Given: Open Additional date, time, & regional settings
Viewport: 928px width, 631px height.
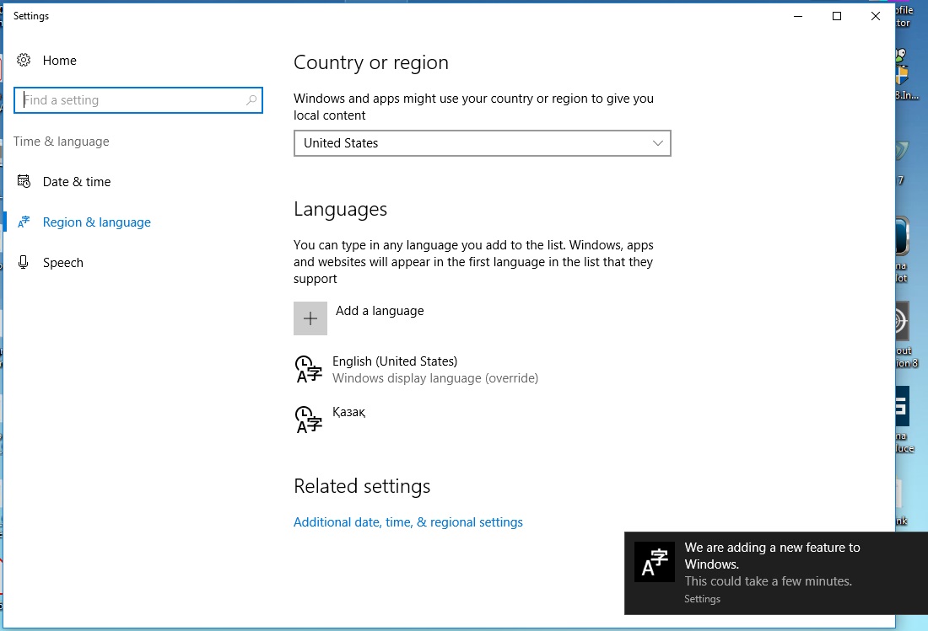Looking at the screenshot, I should point(408,522).
